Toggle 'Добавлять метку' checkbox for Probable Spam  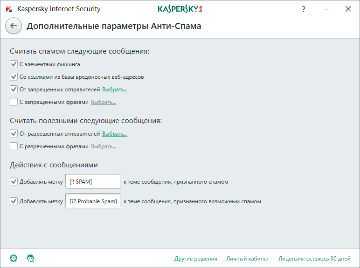coord(14,201)
